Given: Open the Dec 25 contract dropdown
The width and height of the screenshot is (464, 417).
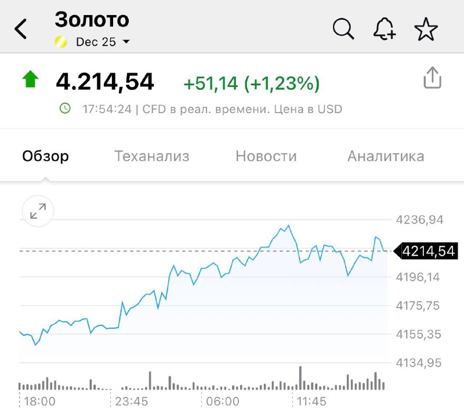Looking at the screenshot, I should 96,42.
